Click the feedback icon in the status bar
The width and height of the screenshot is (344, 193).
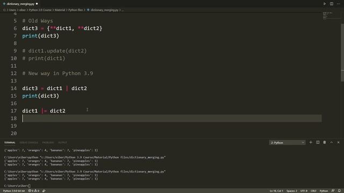click(333, 191)
